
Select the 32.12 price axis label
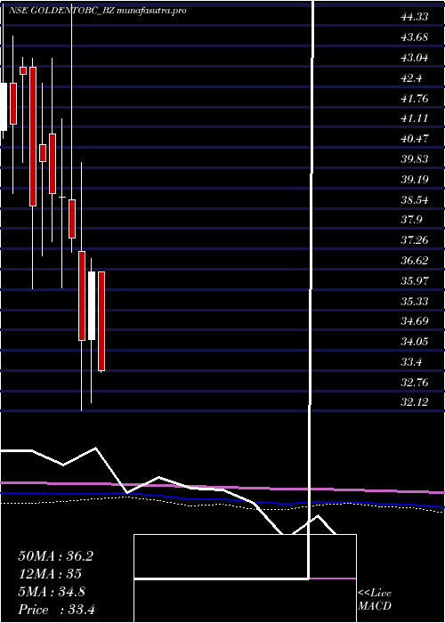point(415,402)
